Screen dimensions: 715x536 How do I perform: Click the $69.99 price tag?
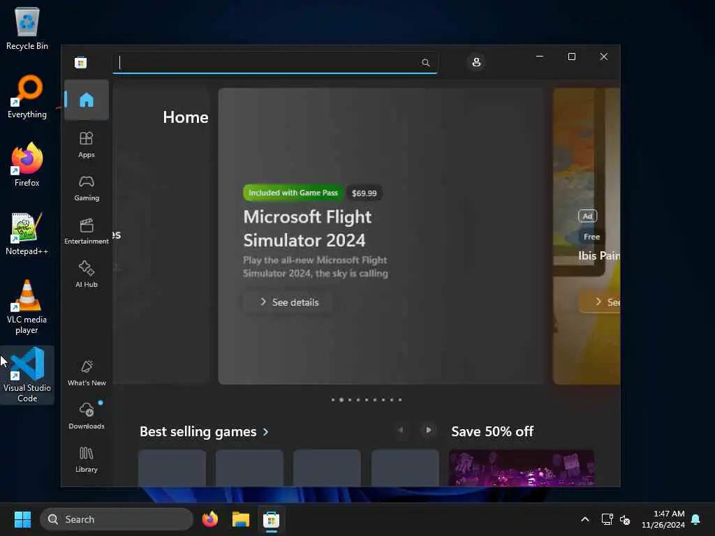tap(364, 193)
